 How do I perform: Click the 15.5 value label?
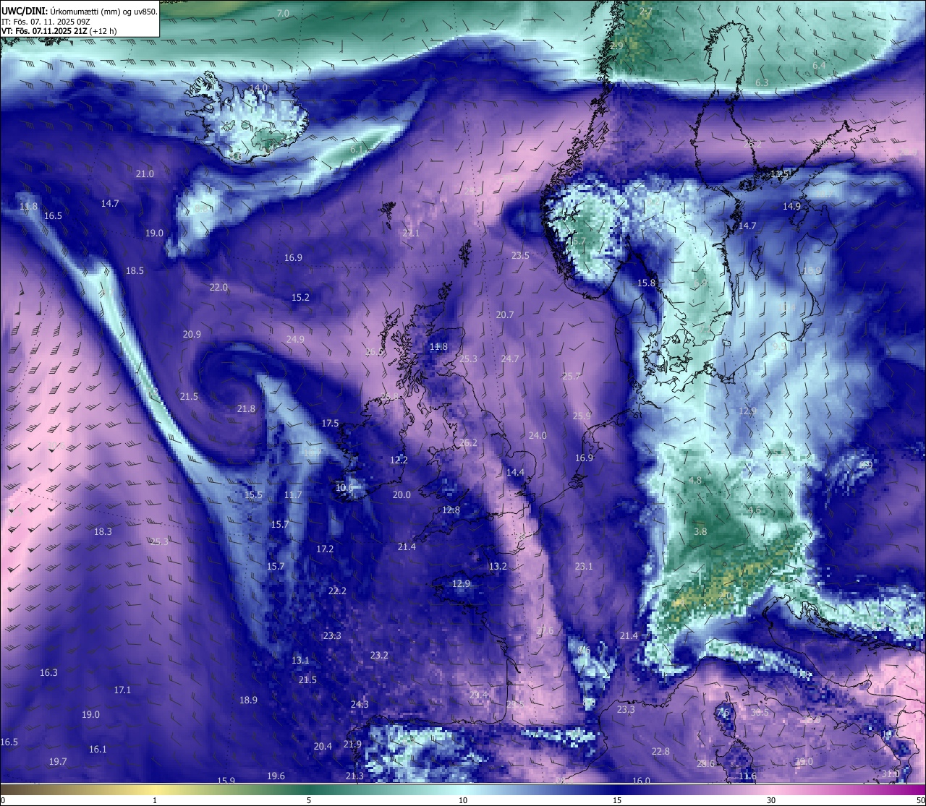[253, 495]
